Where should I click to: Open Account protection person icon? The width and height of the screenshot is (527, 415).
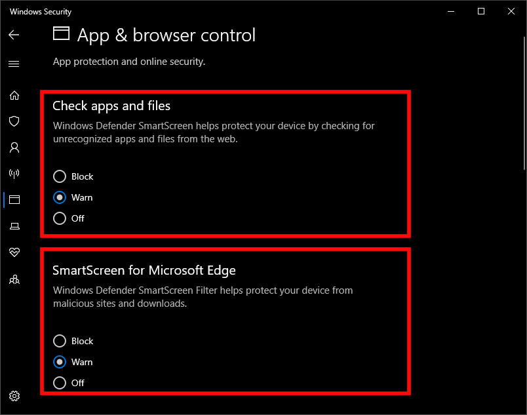point(14,148)
